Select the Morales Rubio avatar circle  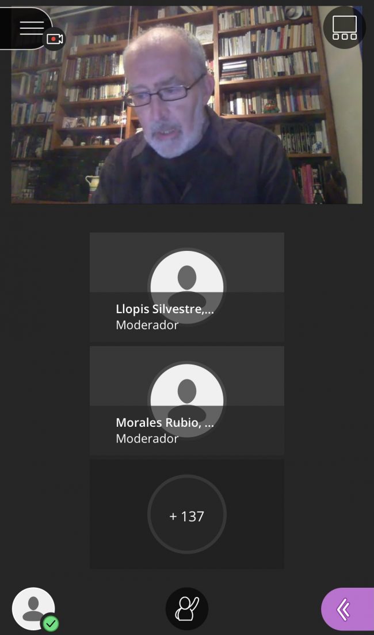(187, 400)
